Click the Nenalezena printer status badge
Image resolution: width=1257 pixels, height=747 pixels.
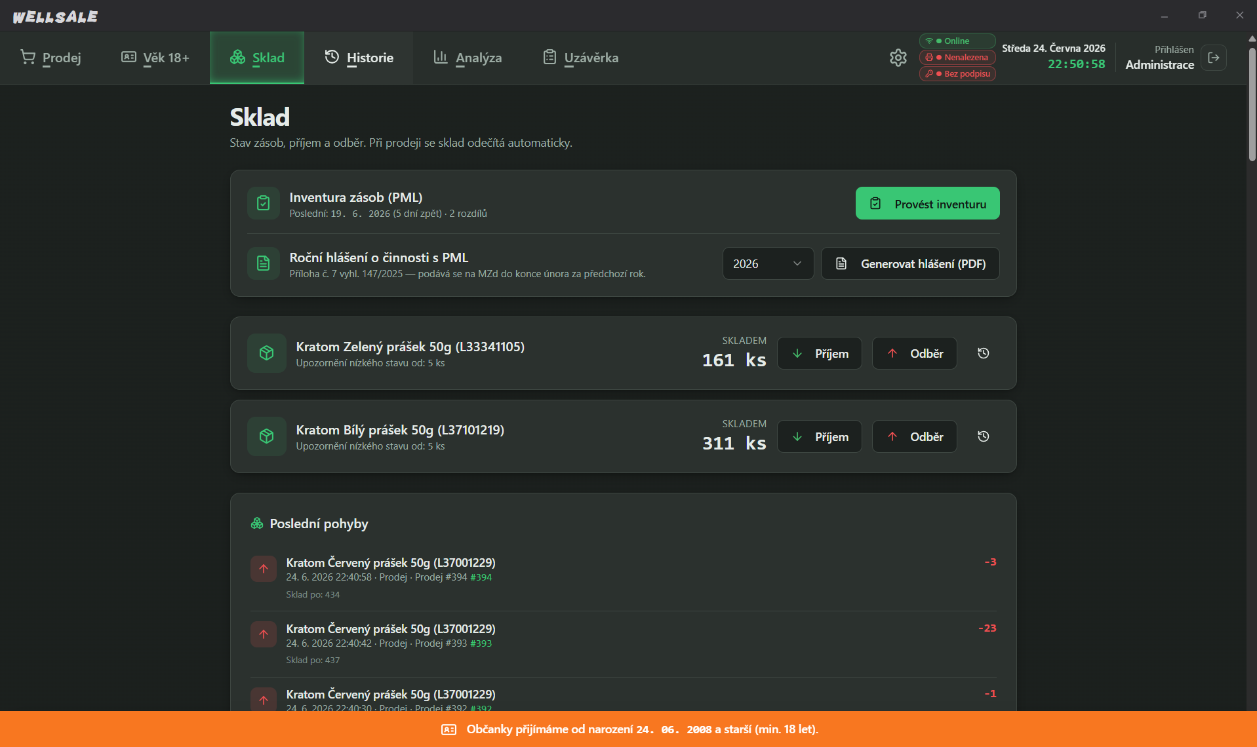coord(957,57)
